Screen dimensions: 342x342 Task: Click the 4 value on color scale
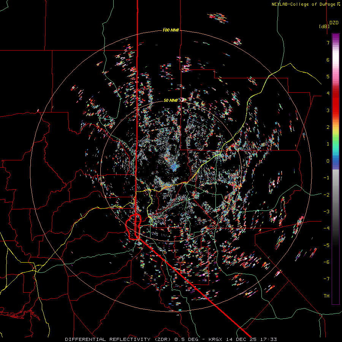point(328,93)
